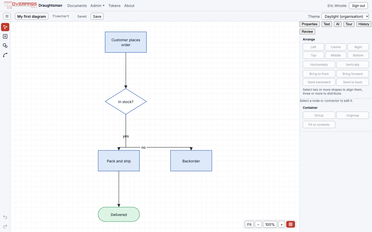Go to Tokens in navigation
The width and height of the screenshot is (372, 232).
(114, 5)
